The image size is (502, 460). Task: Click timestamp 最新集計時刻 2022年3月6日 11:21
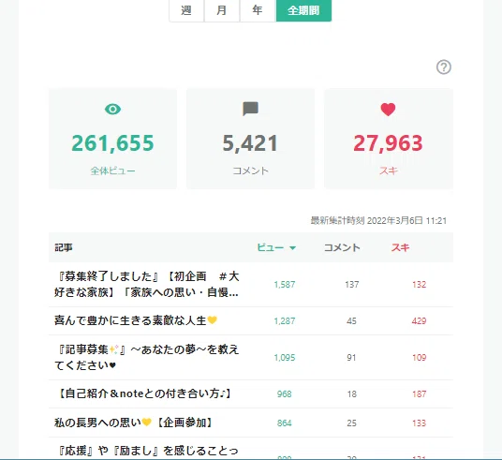pos(378,221)
